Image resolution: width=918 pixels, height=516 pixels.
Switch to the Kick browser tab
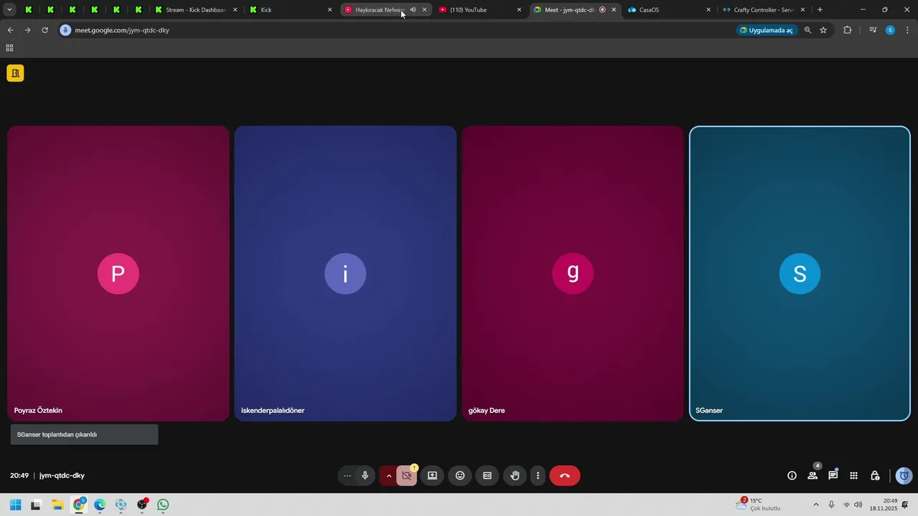click(290, 10)
